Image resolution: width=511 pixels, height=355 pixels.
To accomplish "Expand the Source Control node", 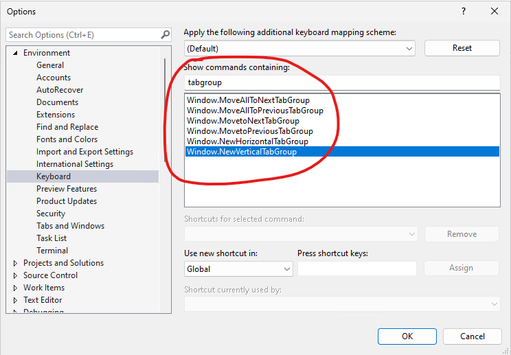I will [x=15, y=275].
